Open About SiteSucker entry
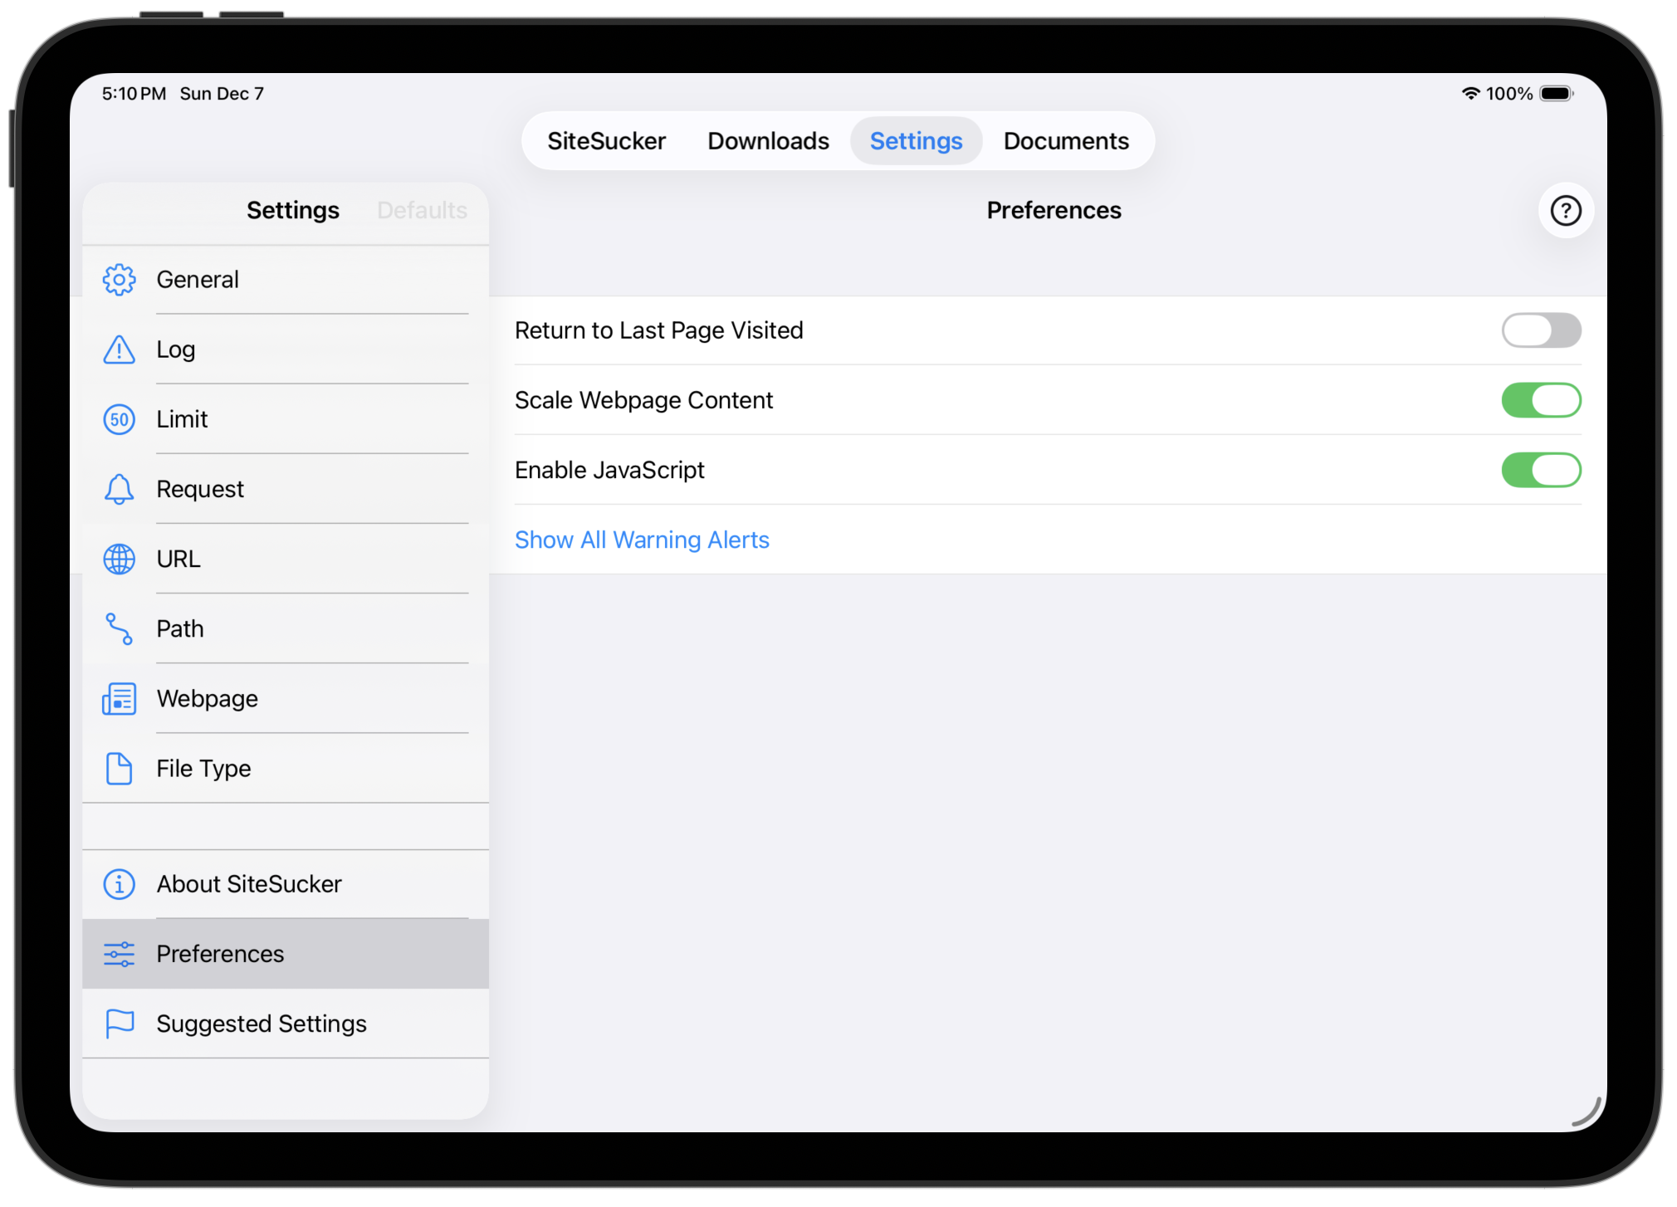The width and height of the screenshot is (1677, 1207). pos(249,884)
